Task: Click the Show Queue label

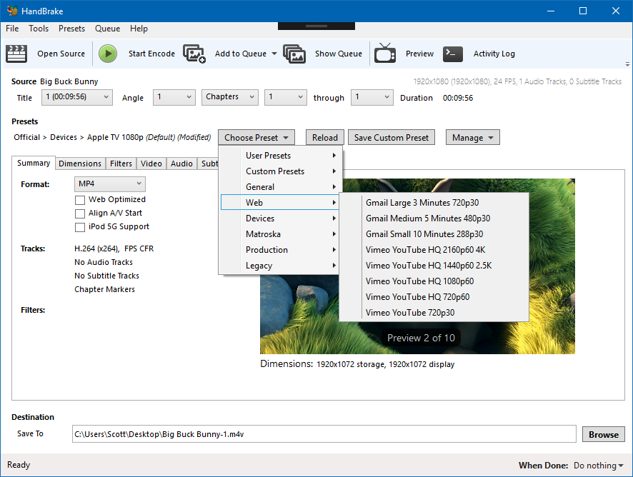Action: coord(339,54)
